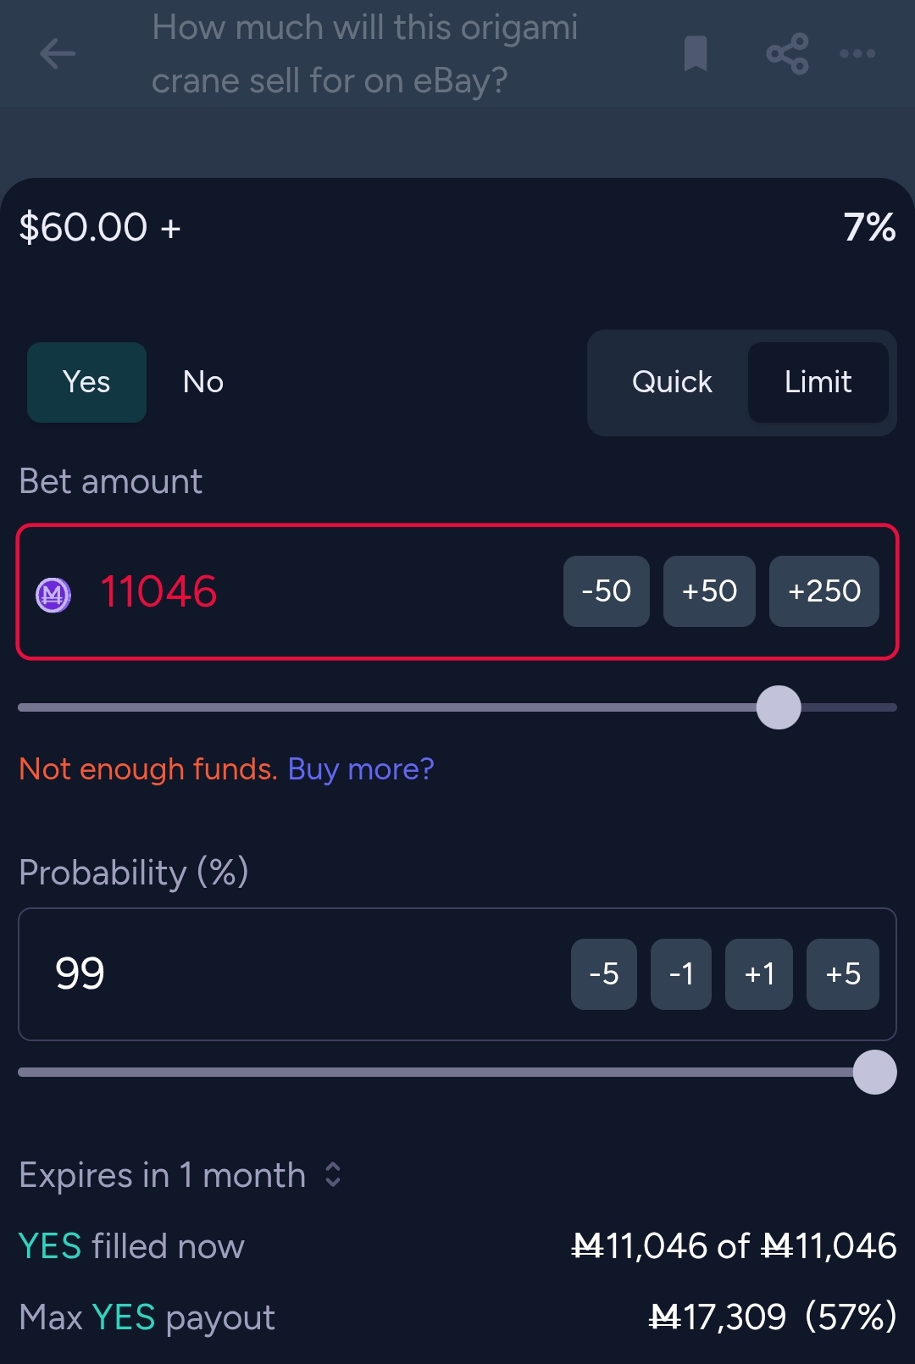Switch to Limit order mode
The image size is (915, 1364).
[x=818, y=382]
